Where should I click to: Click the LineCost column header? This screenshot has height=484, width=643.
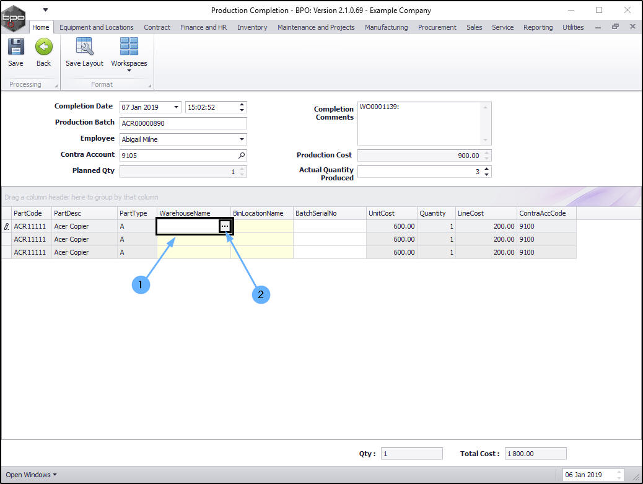click(x=486, y=213)
